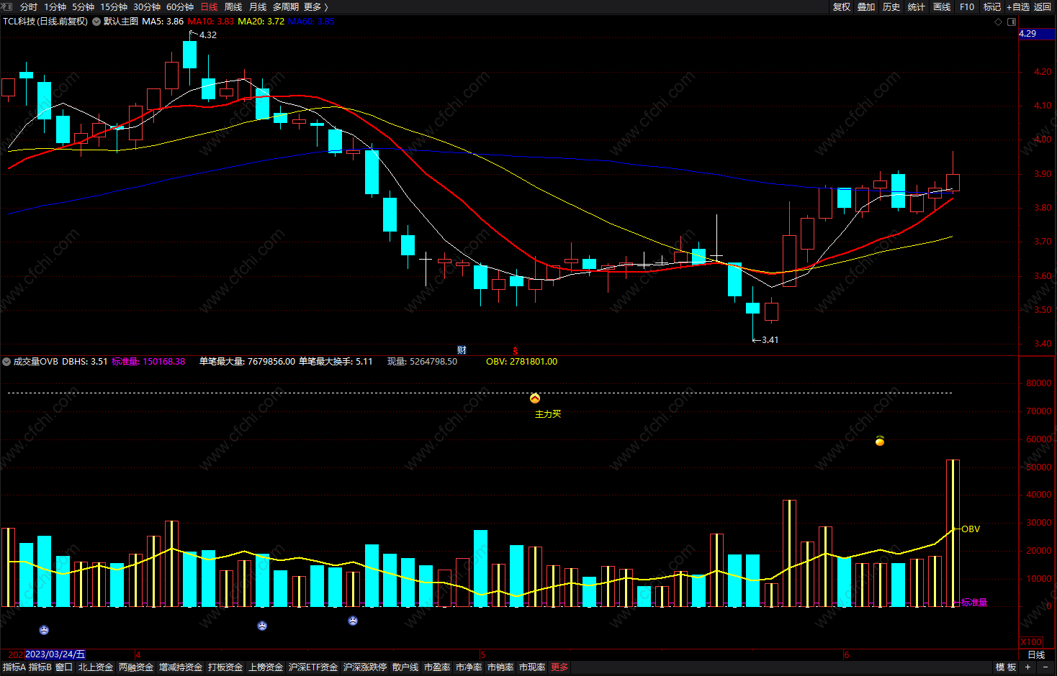Open the 历史 history button
The width and height of the screenshot is (1057, 676).
coord(891,6)
